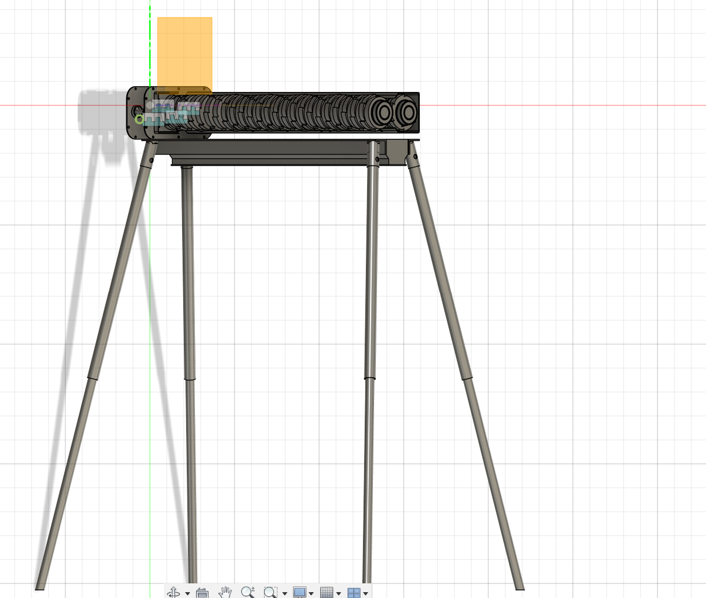Expand the Grid and Snaps dropdown arrow

click(338, 593)
